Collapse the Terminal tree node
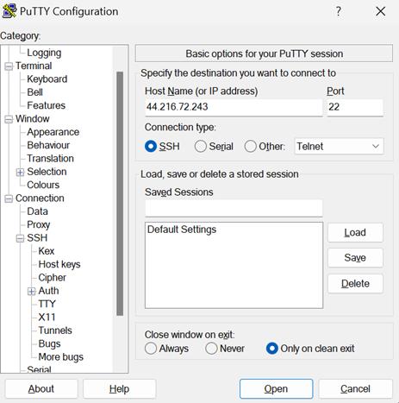 (9, 66)
